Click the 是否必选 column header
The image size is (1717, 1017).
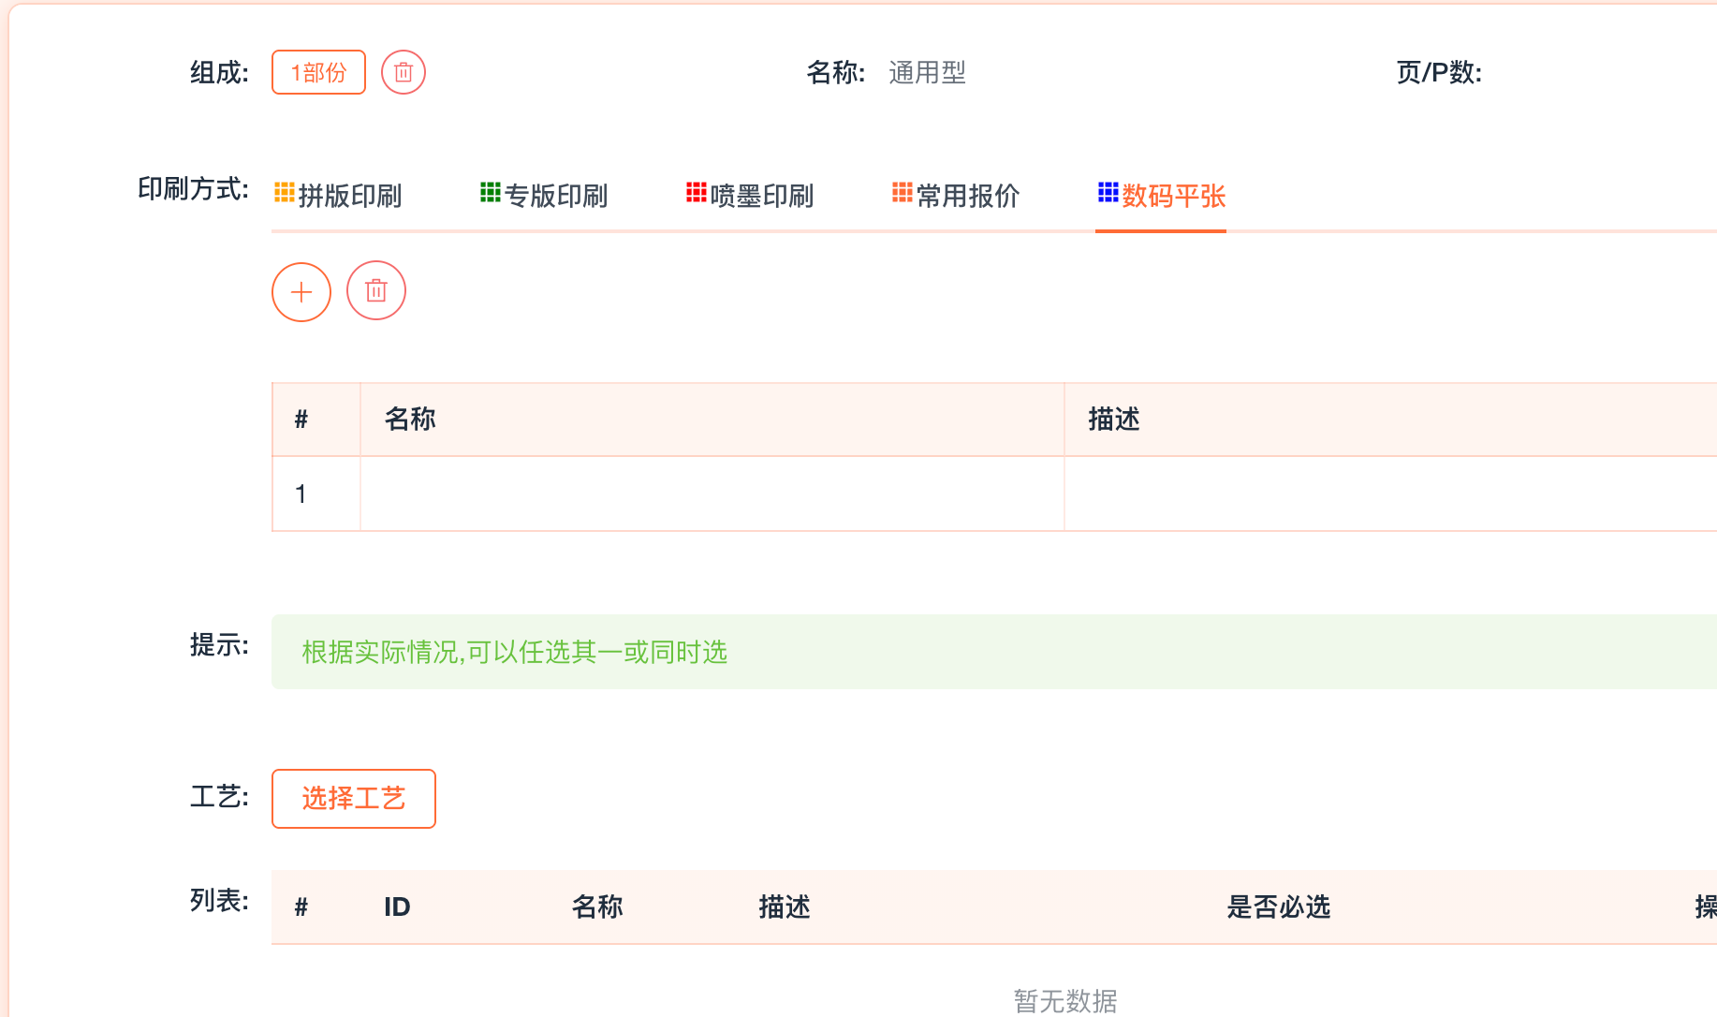point(1278,906)
